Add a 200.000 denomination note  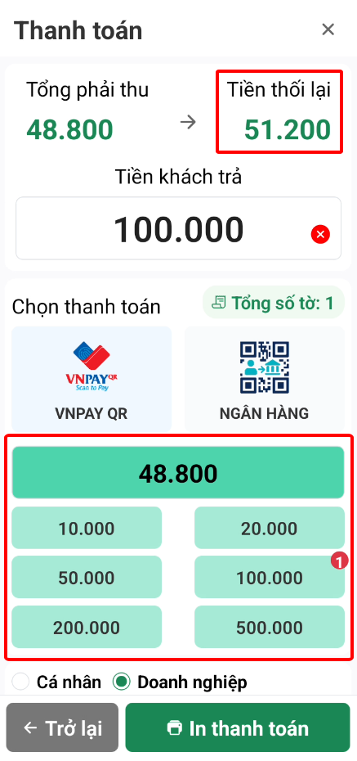[x=87, y=627]
